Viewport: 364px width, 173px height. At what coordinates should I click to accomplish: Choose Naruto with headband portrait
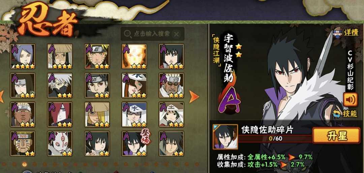click(x=97, y=56)
